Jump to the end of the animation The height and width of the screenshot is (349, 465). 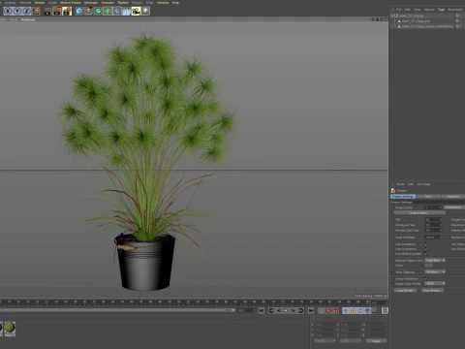point(311,310)
